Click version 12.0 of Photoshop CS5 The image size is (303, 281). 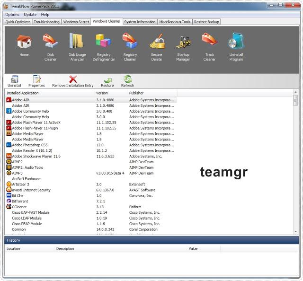click(100, 145)
